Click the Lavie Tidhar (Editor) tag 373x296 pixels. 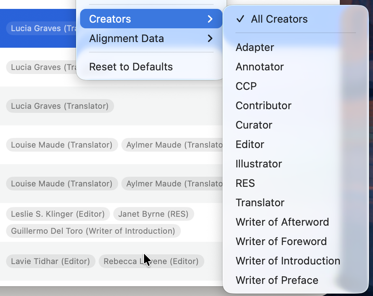coord(51,261)
